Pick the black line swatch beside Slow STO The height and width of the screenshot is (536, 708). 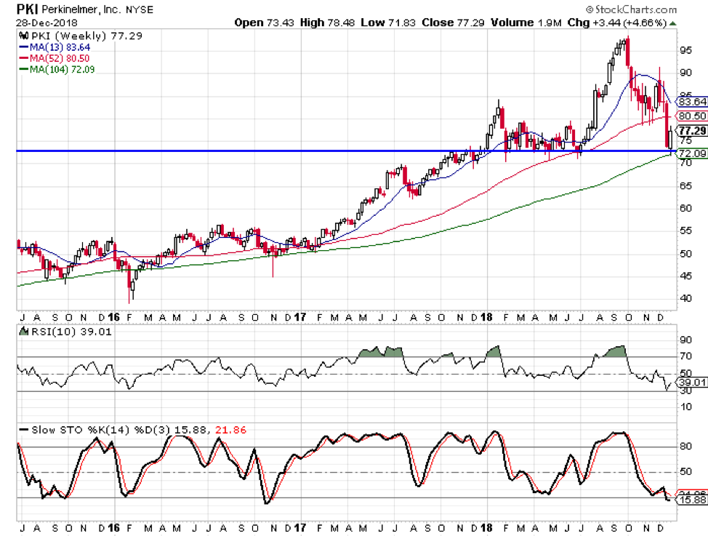pyautogui.click(x=23, y=429)
